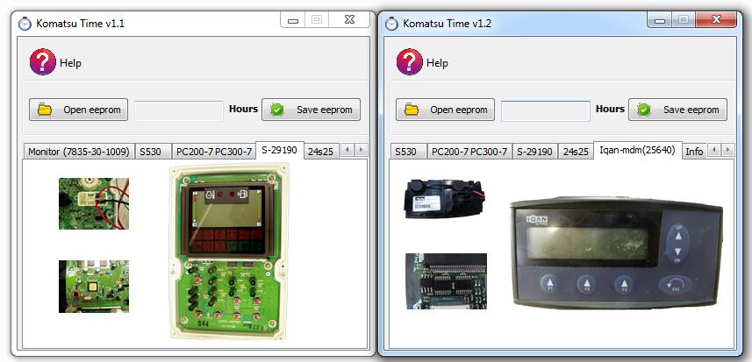The height and width of the screenshot is (362, 752).
Task: Click the black Parker module photo in v1.2
Action: pyautogui.click(x=445, y=199)
